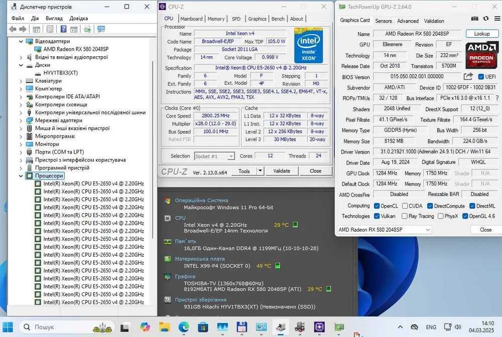Screen dimensions: 502x337
Task: Toggle the CUDA checkbox
Action: tap(405, 206)
